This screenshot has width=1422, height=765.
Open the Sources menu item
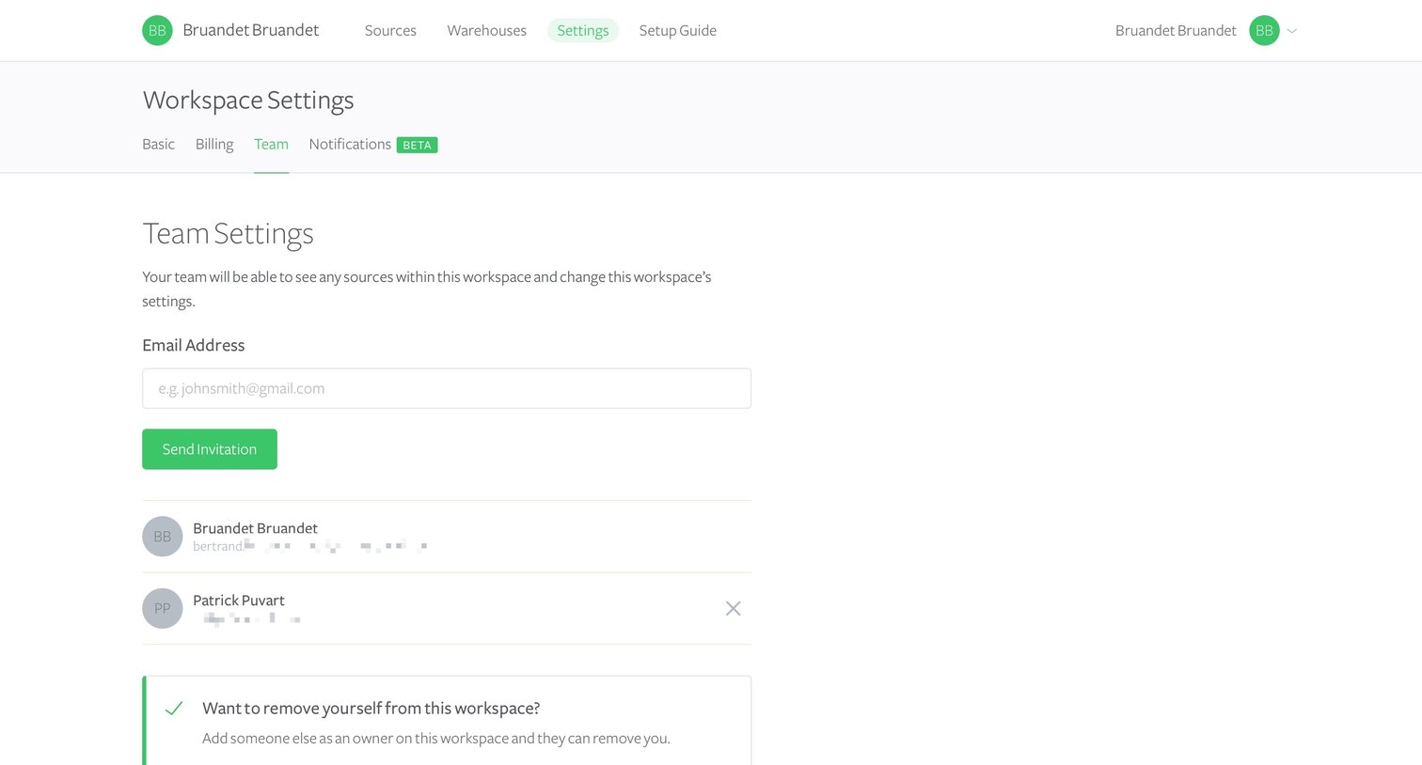[x=390, y=30]
